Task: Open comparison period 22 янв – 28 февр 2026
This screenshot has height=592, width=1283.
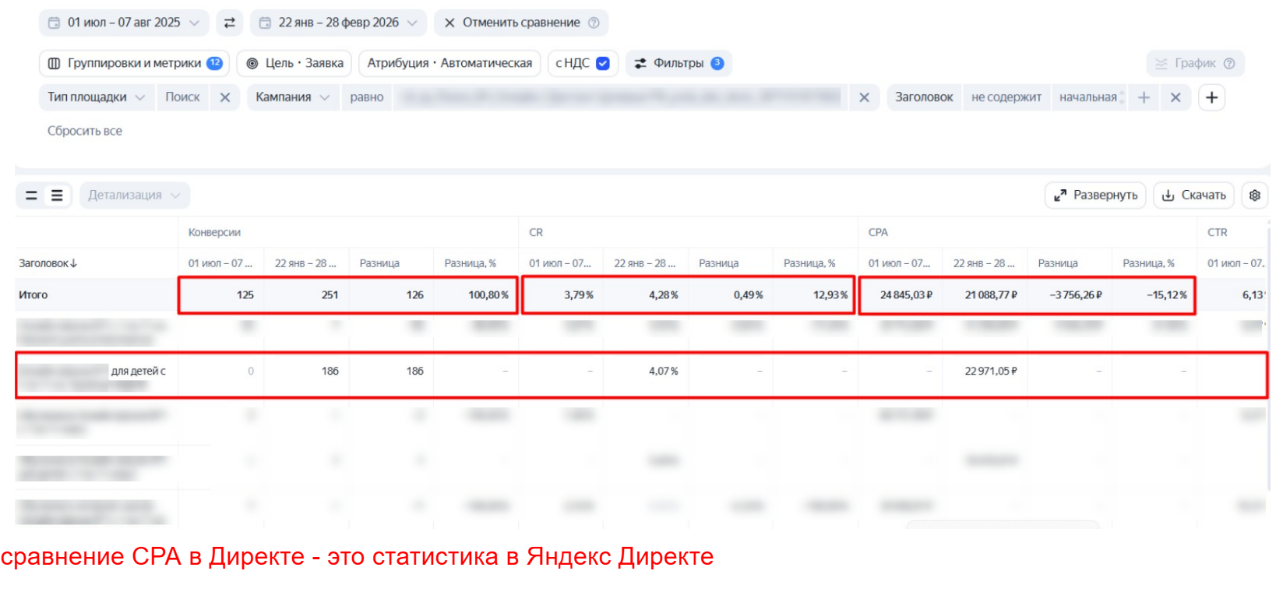Action: [x=338, y=23]
